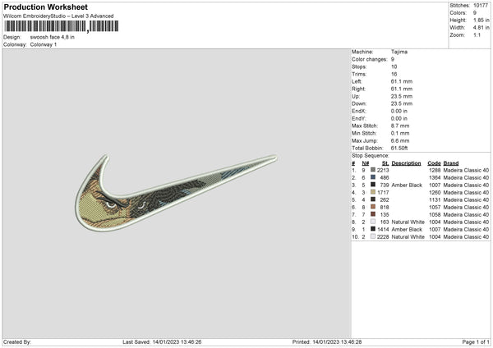Click the brown swatch for thread code 1058

pos(373,214)
